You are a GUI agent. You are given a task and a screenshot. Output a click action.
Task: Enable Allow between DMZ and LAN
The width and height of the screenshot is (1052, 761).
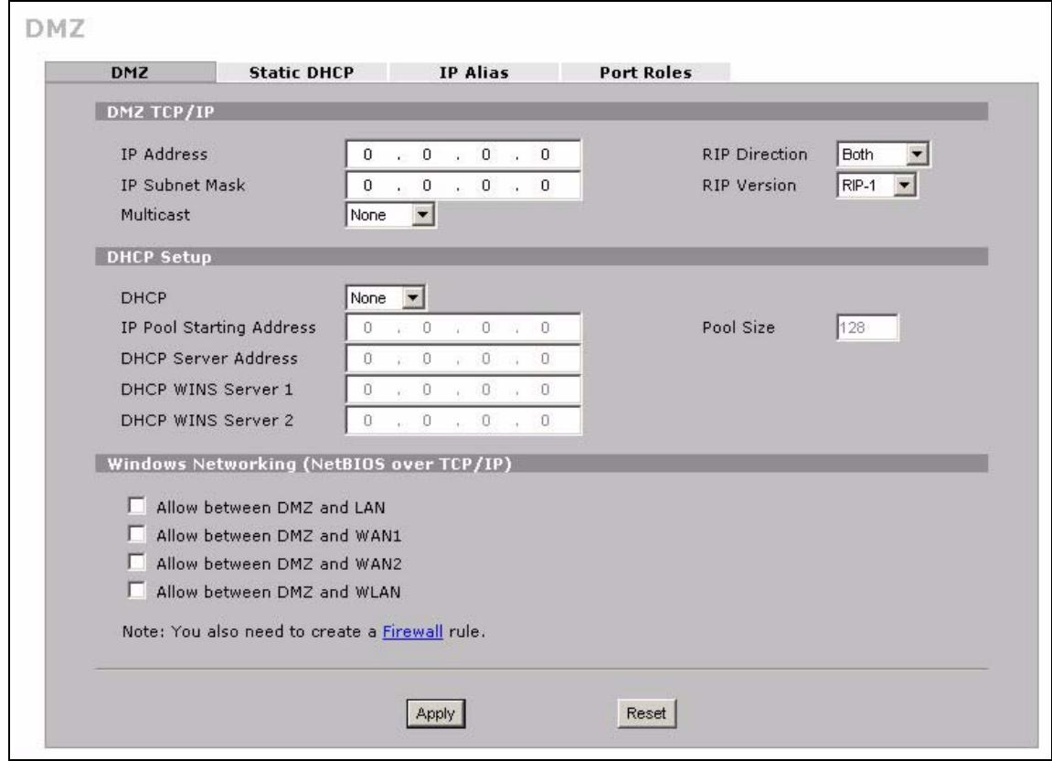136,505
